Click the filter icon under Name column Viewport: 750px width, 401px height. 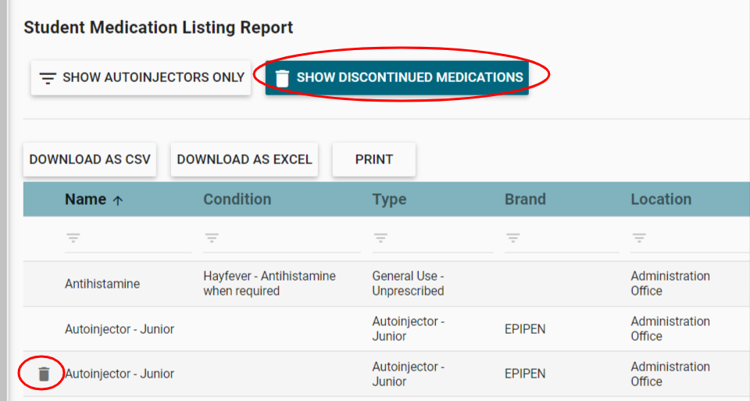point(73,238)
